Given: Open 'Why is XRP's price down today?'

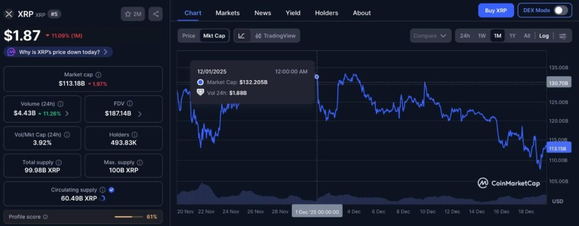Looking at the screenshot, I should pyautogui.click(x=58, y=52).
